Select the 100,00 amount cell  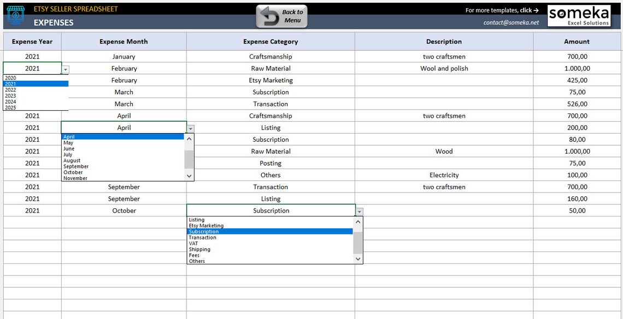click(577, 174)
